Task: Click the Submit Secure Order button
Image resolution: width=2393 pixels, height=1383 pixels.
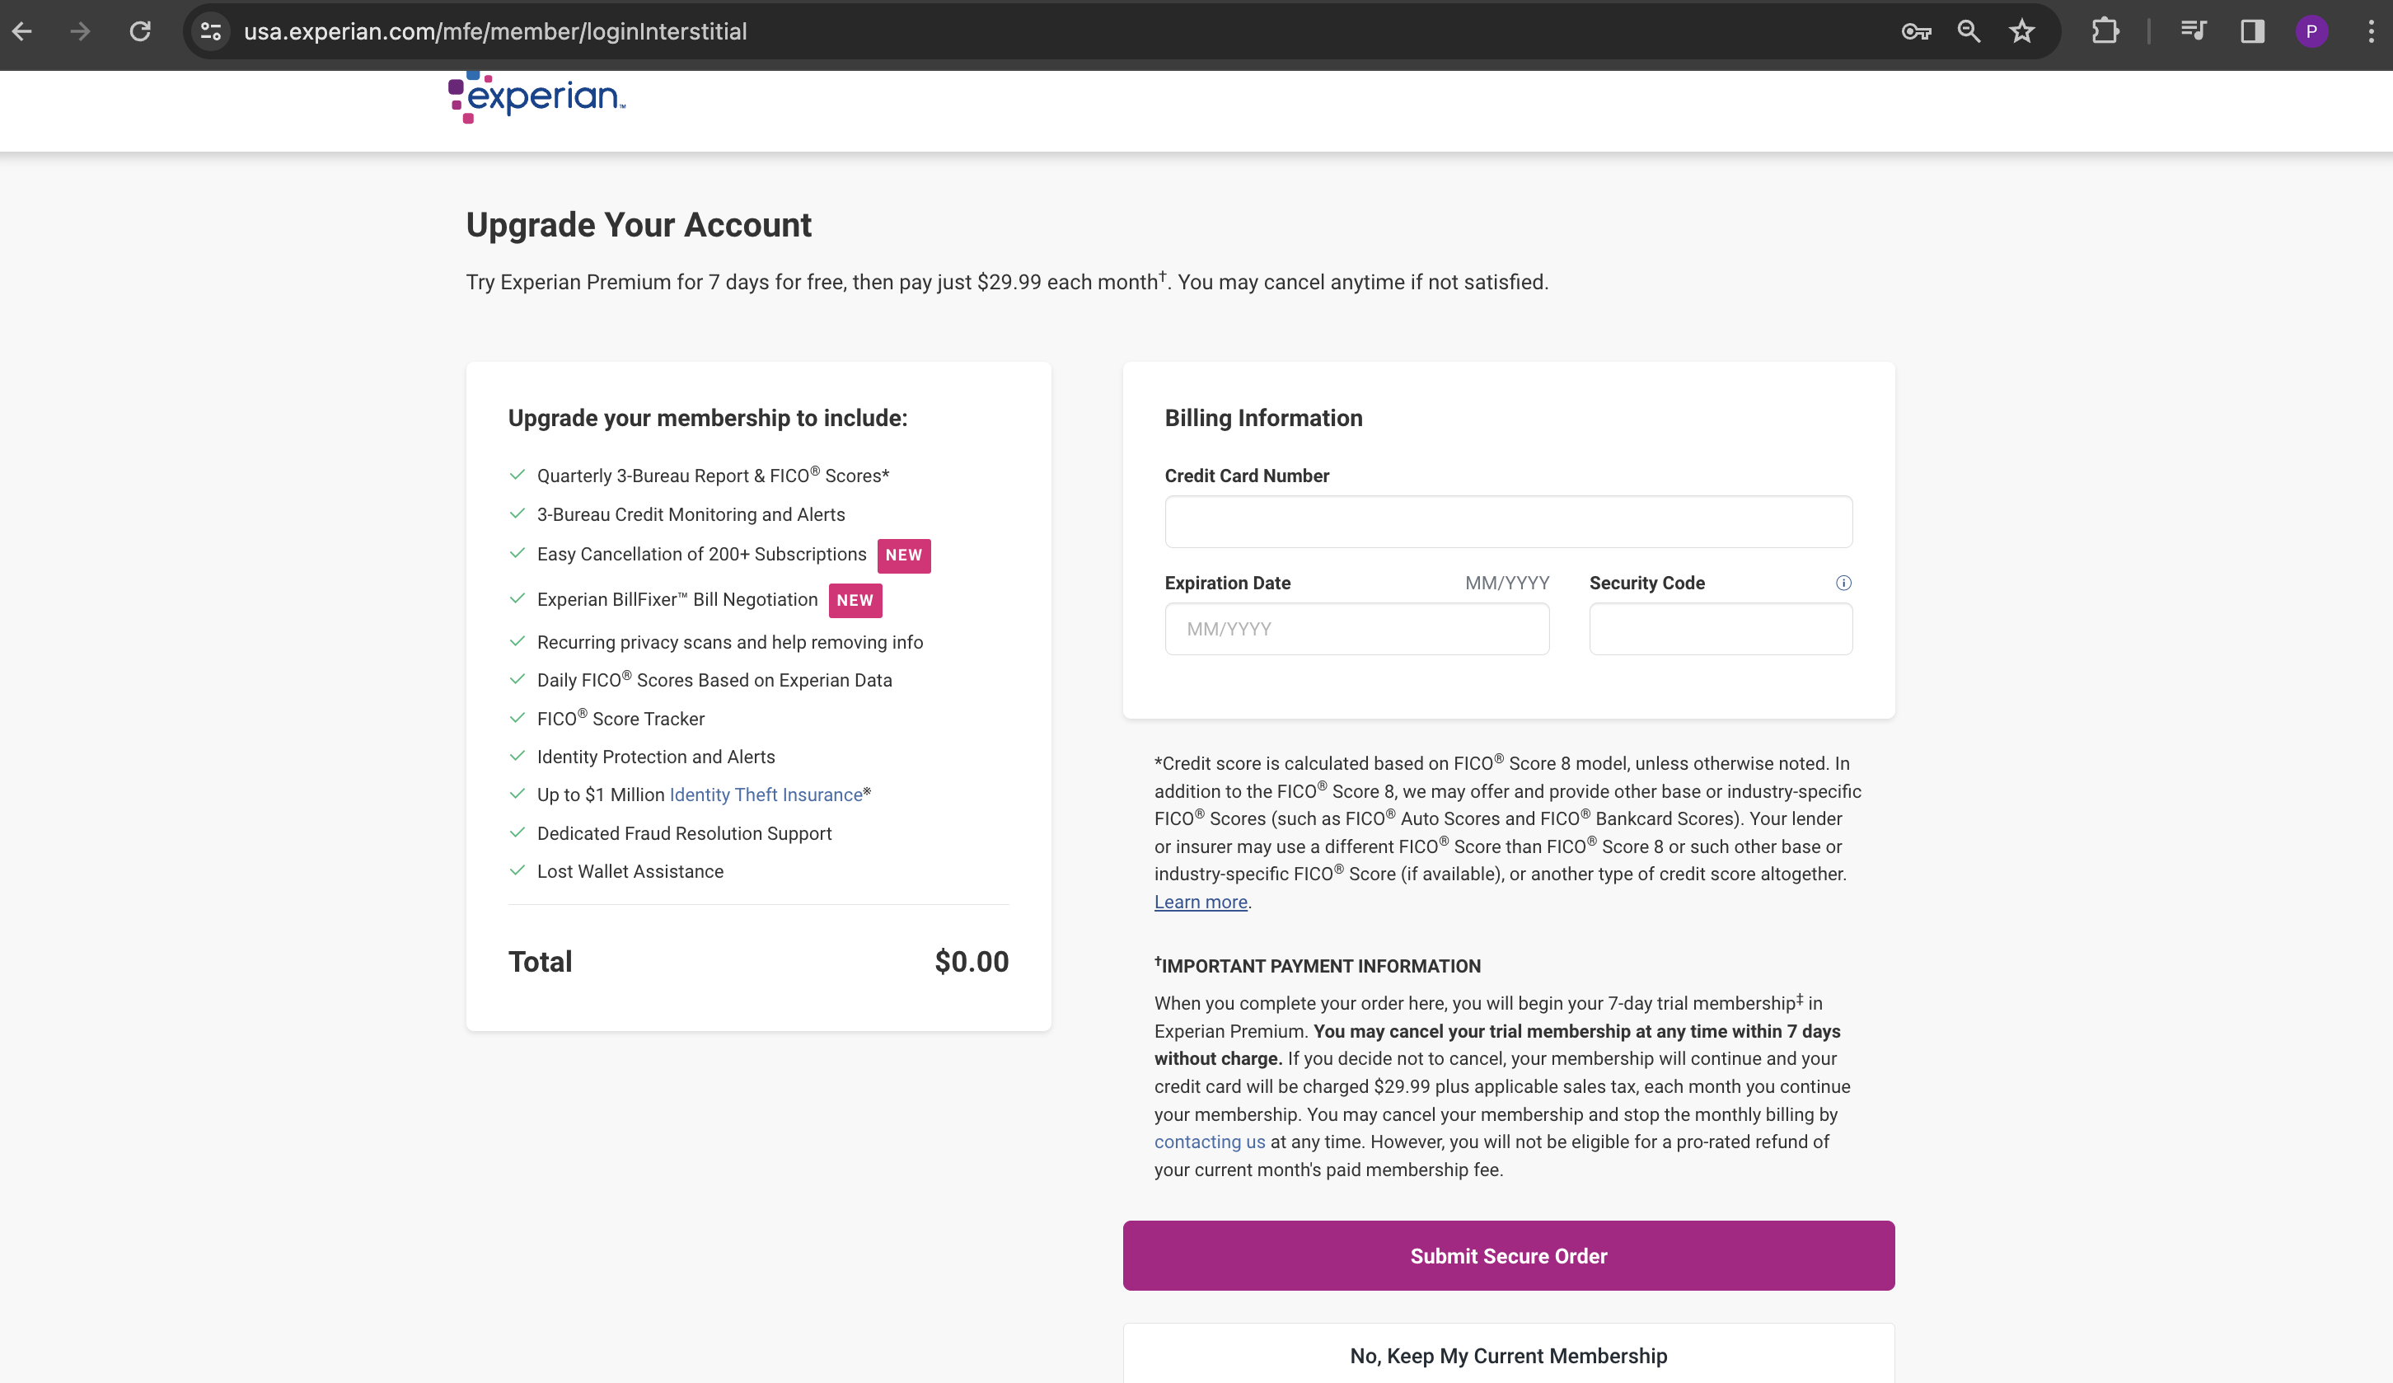Action: click(1508, 1256)
